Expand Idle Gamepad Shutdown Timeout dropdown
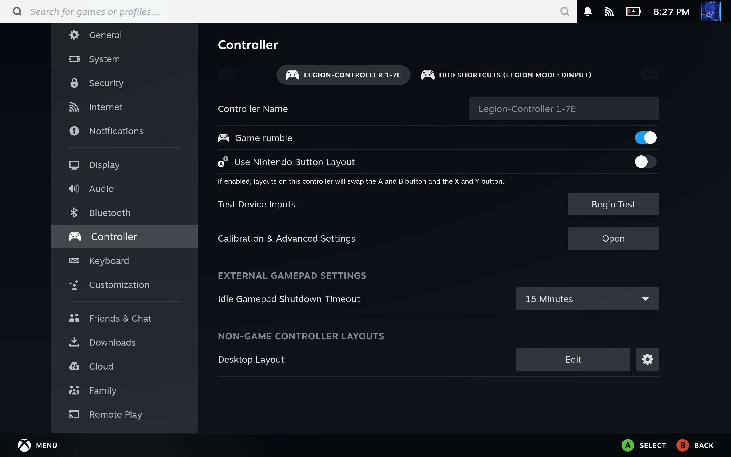The height and width of the screenshot is (457, 731). click(x=587, y=299)
